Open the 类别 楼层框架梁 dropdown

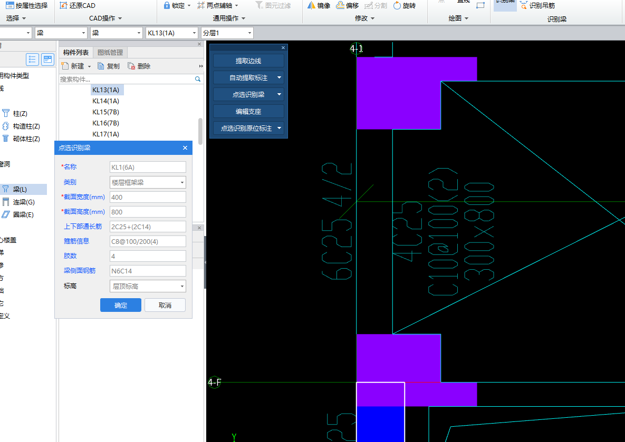point(148,182)
